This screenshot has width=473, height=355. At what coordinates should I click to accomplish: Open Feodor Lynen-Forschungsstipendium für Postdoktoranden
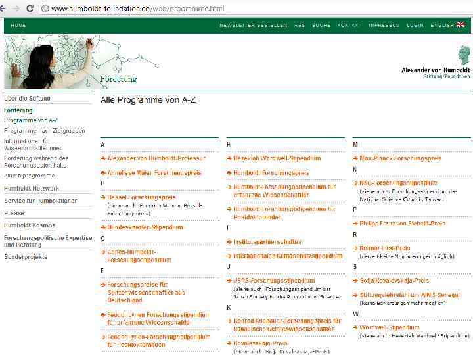(x=159, y=341)
